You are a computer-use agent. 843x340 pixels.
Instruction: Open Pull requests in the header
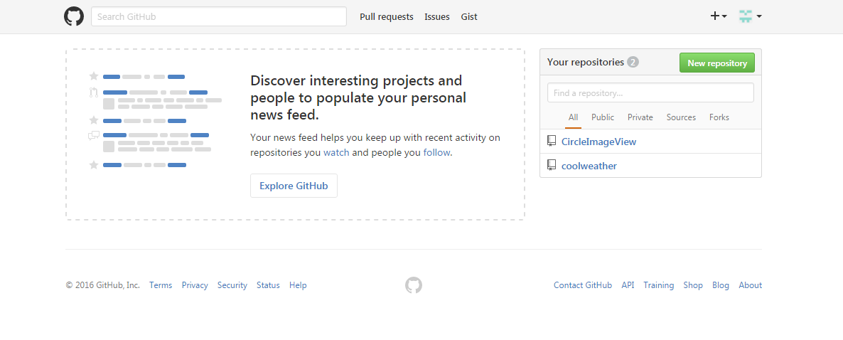tap(387, 16)
